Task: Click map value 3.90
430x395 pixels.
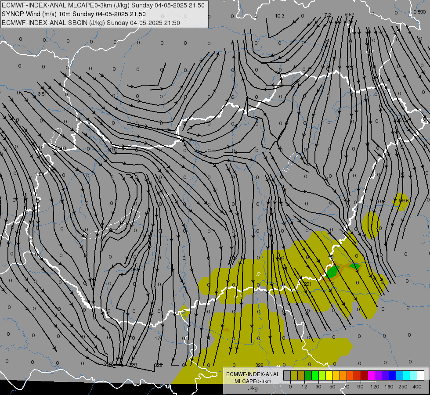Action: (x=113, y=150)
